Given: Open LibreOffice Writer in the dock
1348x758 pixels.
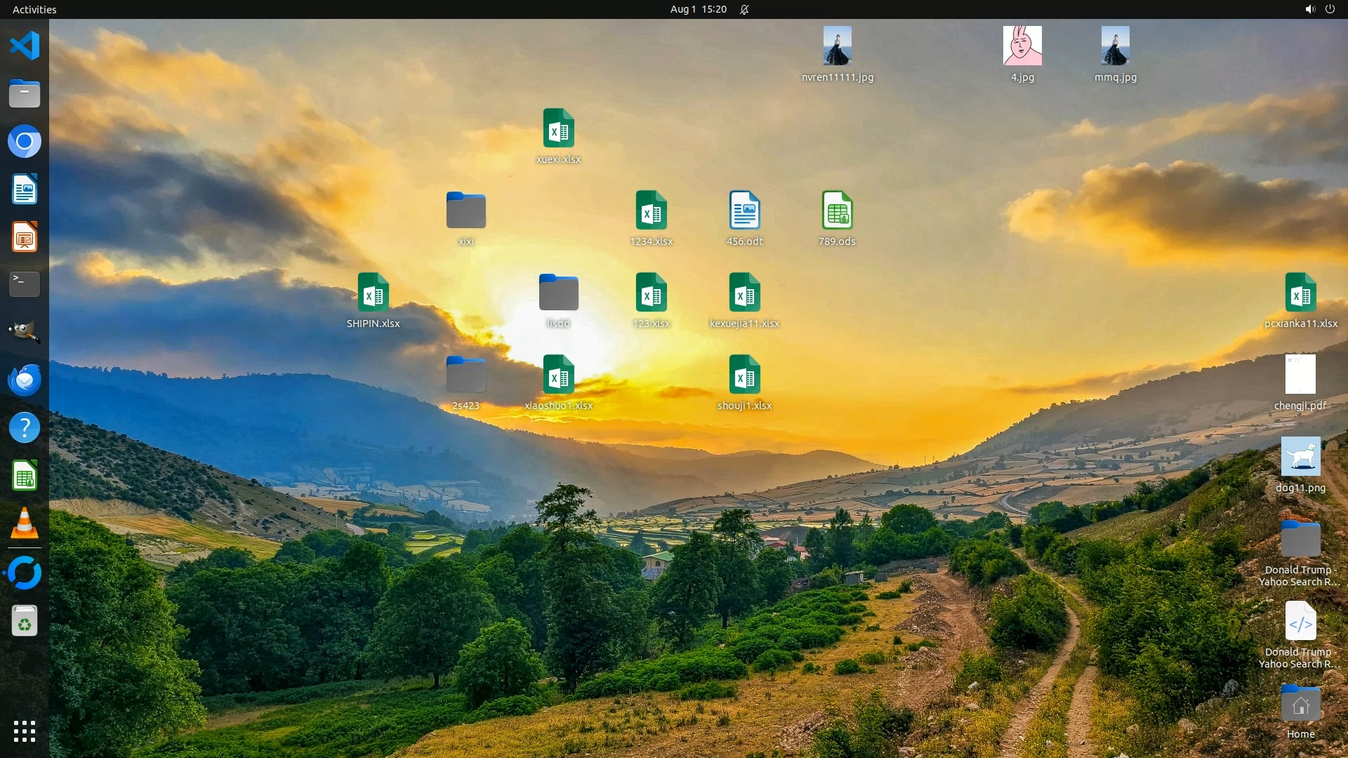Looking at the screenshot, I should coord(25,189).
